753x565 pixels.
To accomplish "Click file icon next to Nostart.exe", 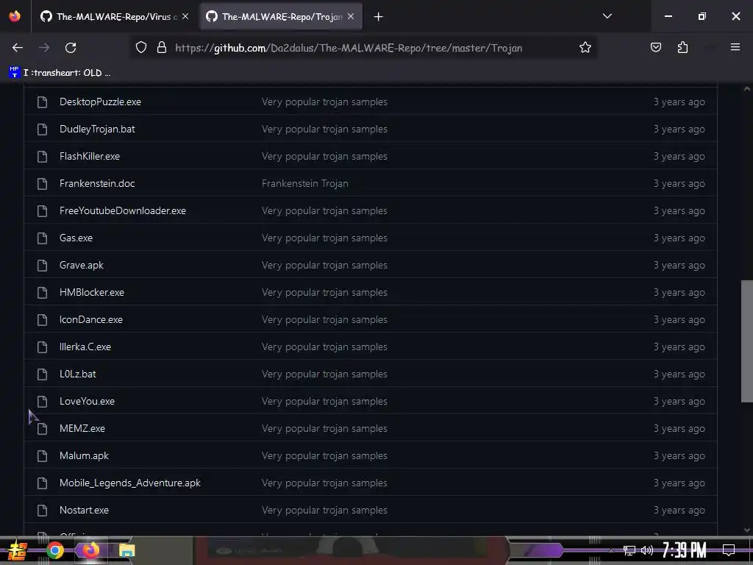I will (42, 511).
